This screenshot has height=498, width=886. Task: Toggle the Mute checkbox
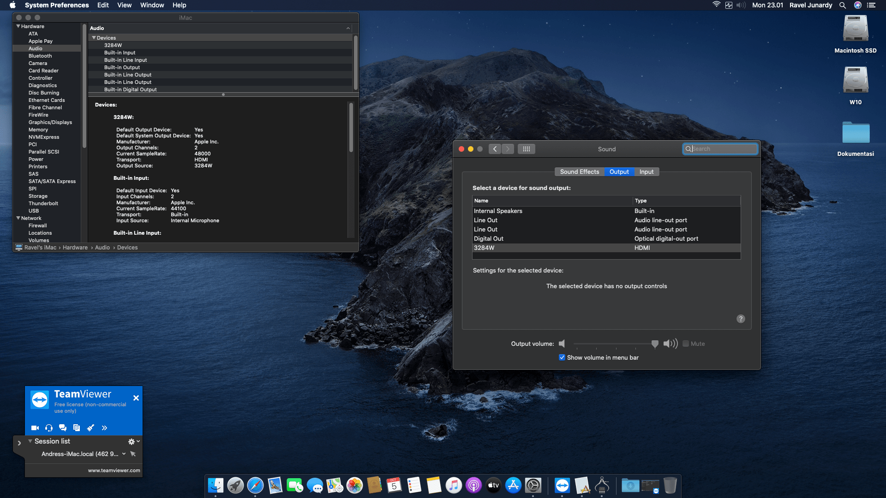(x=686, y=344)
